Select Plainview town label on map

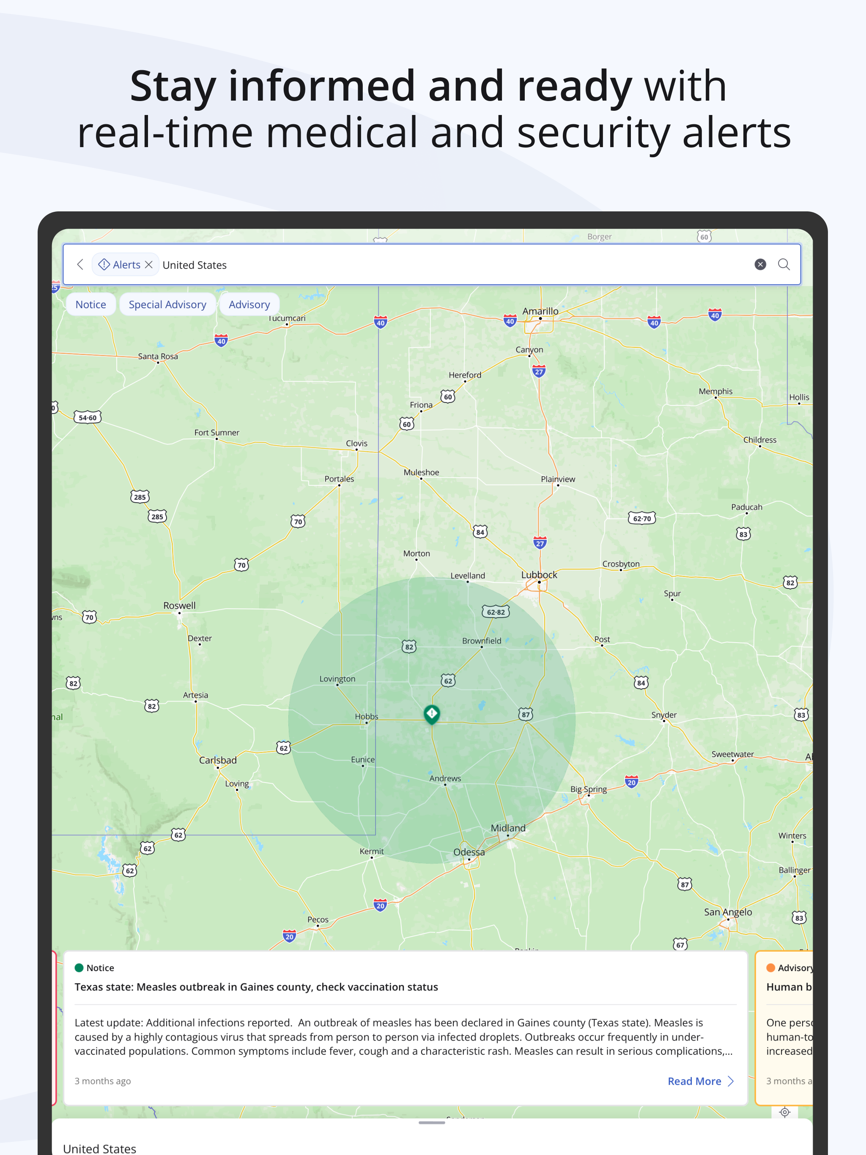pos(558,479)
